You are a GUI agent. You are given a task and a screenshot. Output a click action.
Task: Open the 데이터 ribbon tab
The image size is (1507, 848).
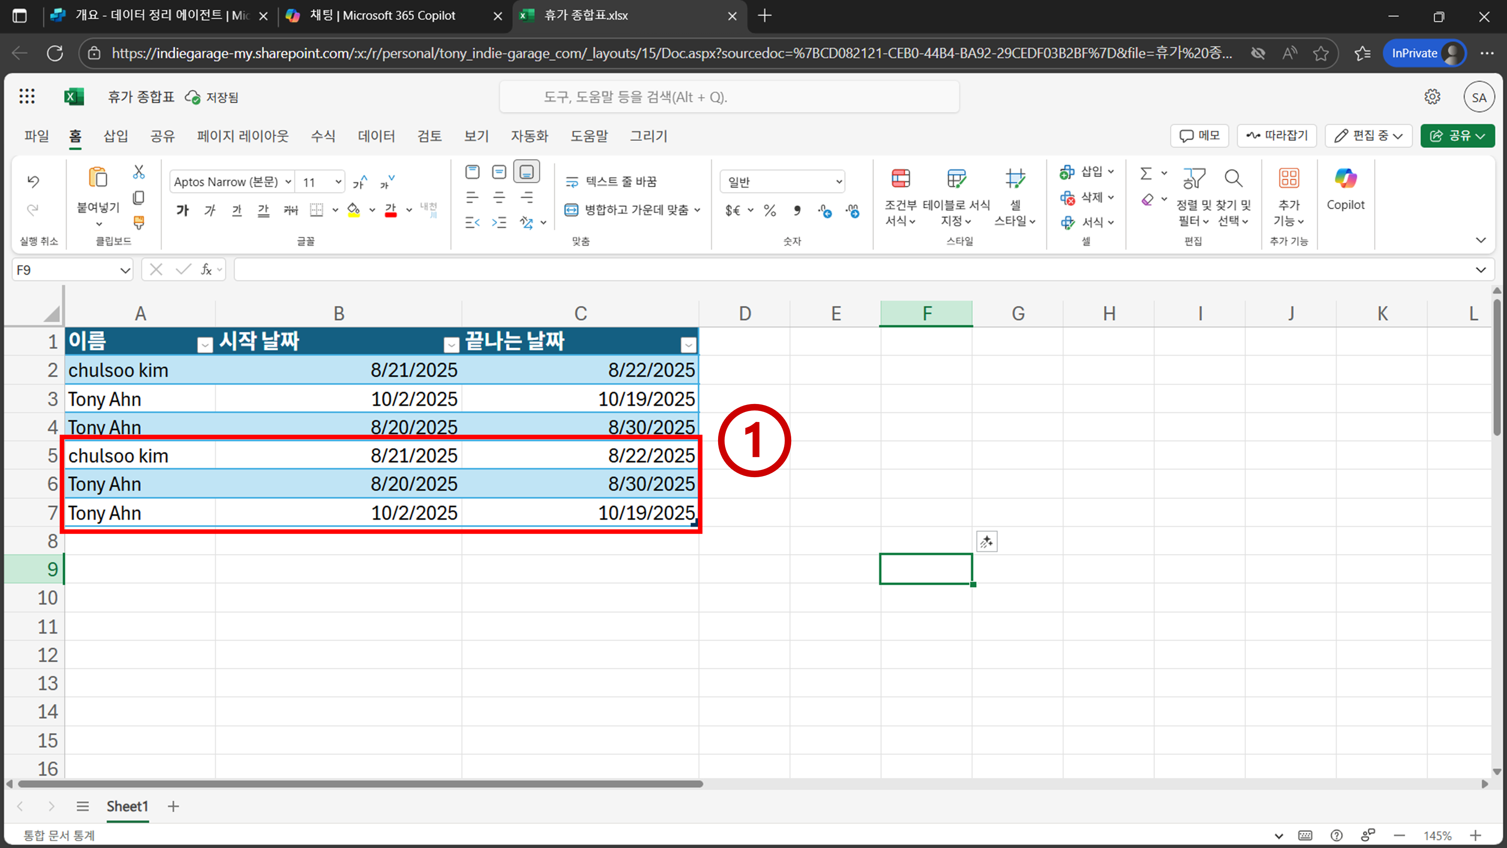click(376, 136)
